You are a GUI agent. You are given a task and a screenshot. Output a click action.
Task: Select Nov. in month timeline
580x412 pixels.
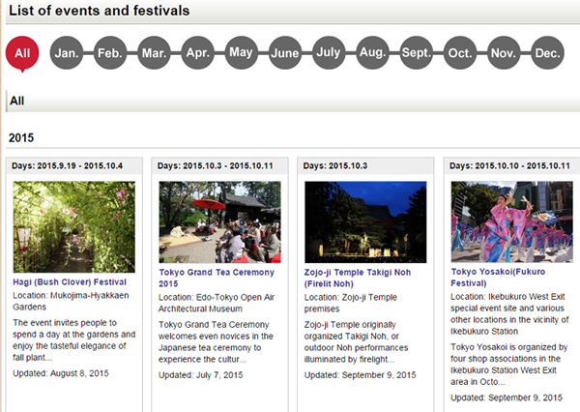[x=504, y=53]
